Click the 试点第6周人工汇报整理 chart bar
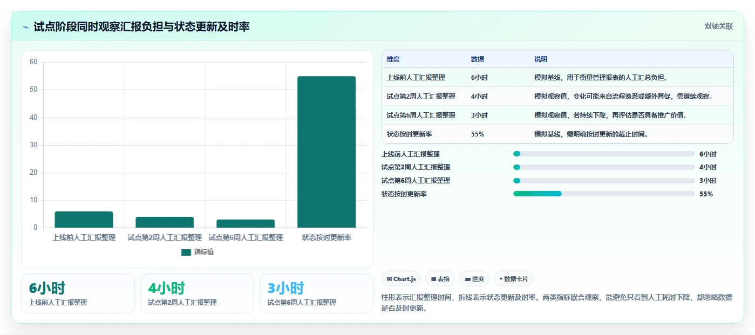Viewport: 755px width, 335px height. coord(246,223)
